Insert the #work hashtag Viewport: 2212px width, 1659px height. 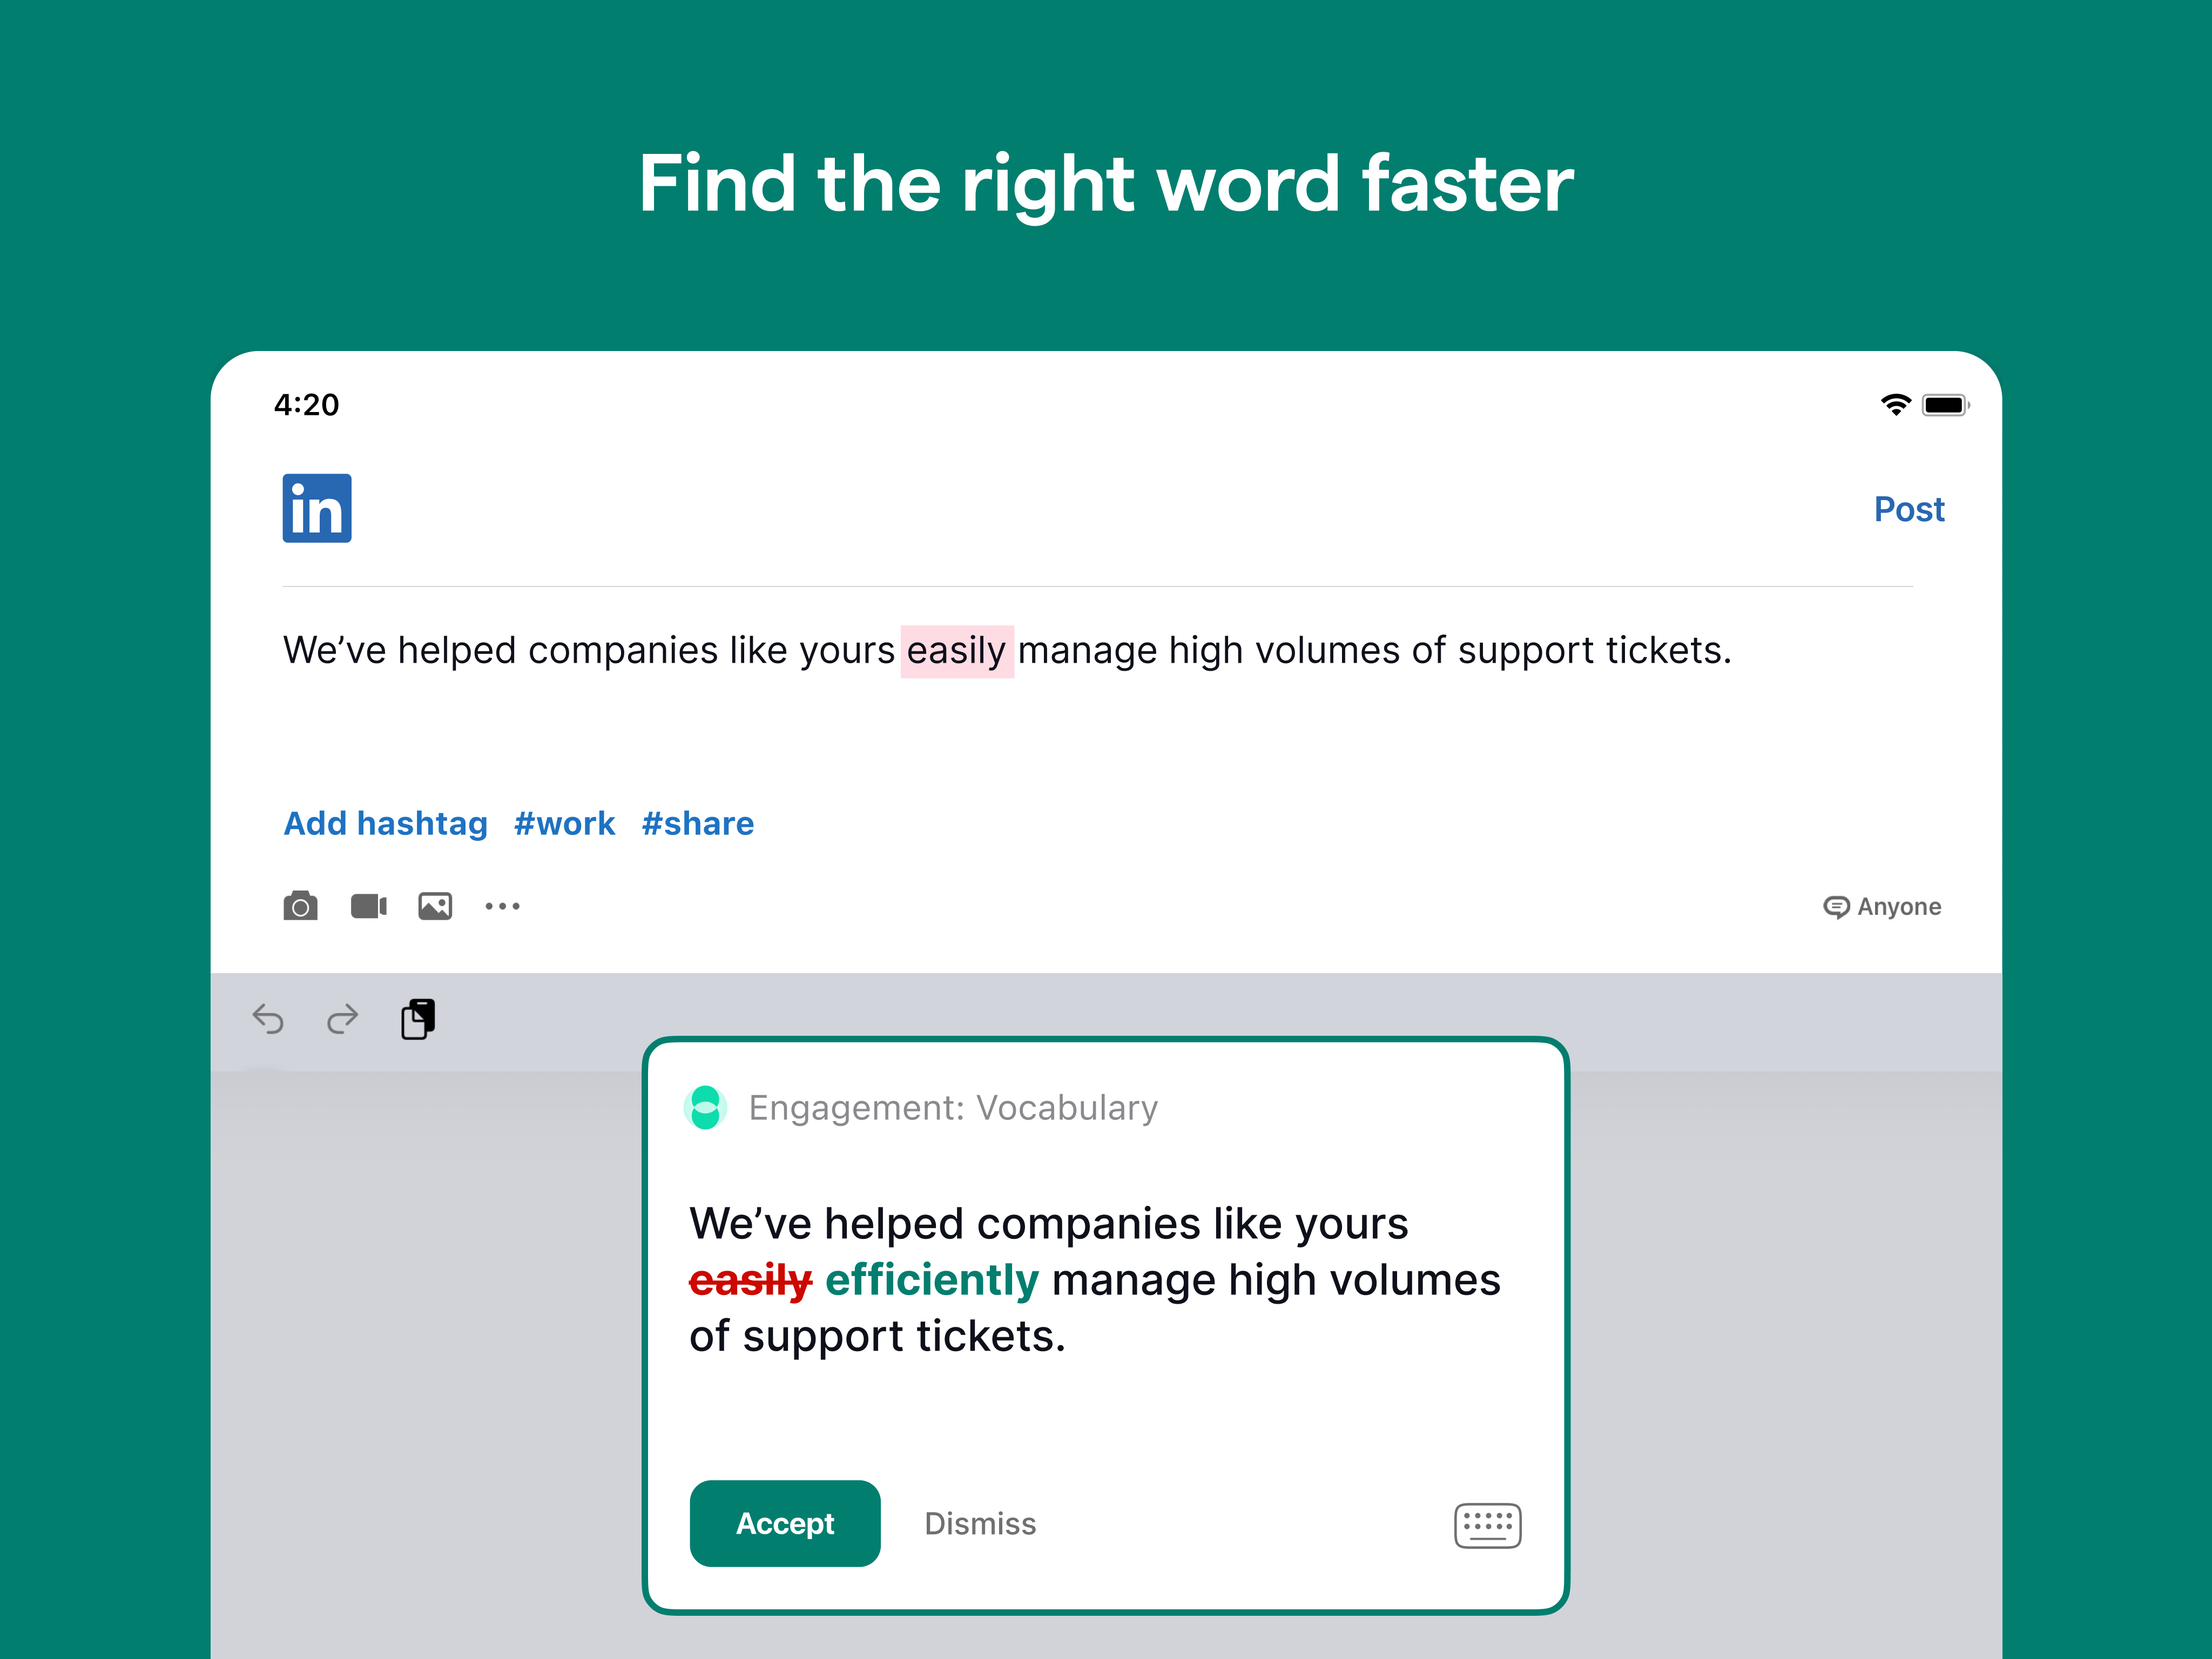tap(564, 823)
